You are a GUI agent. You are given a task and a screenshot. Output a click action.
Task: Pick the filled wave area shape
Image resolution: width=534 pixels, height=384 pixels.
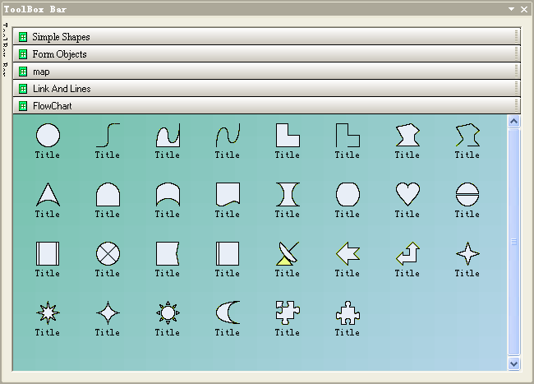tap(168, 136)
